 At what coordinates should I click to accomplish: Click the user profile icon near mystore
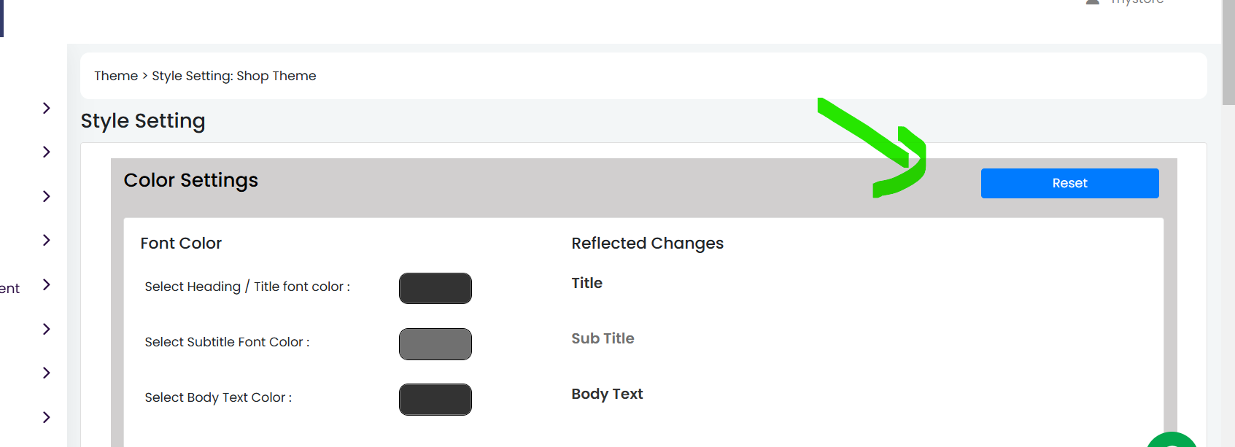pos(1092,2)
